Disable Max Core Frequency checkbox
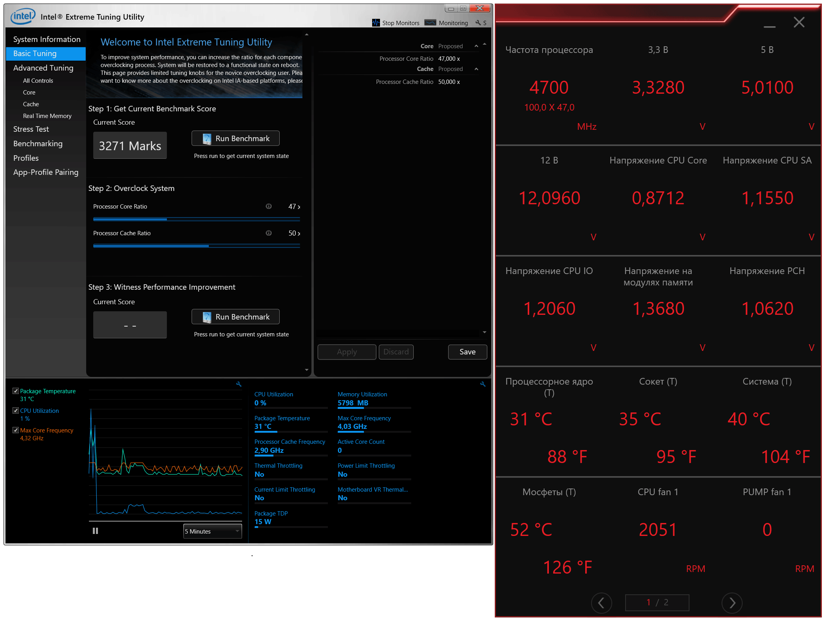Image resolution: width=825 pixels, height=621 pixels. click(16, 430)
